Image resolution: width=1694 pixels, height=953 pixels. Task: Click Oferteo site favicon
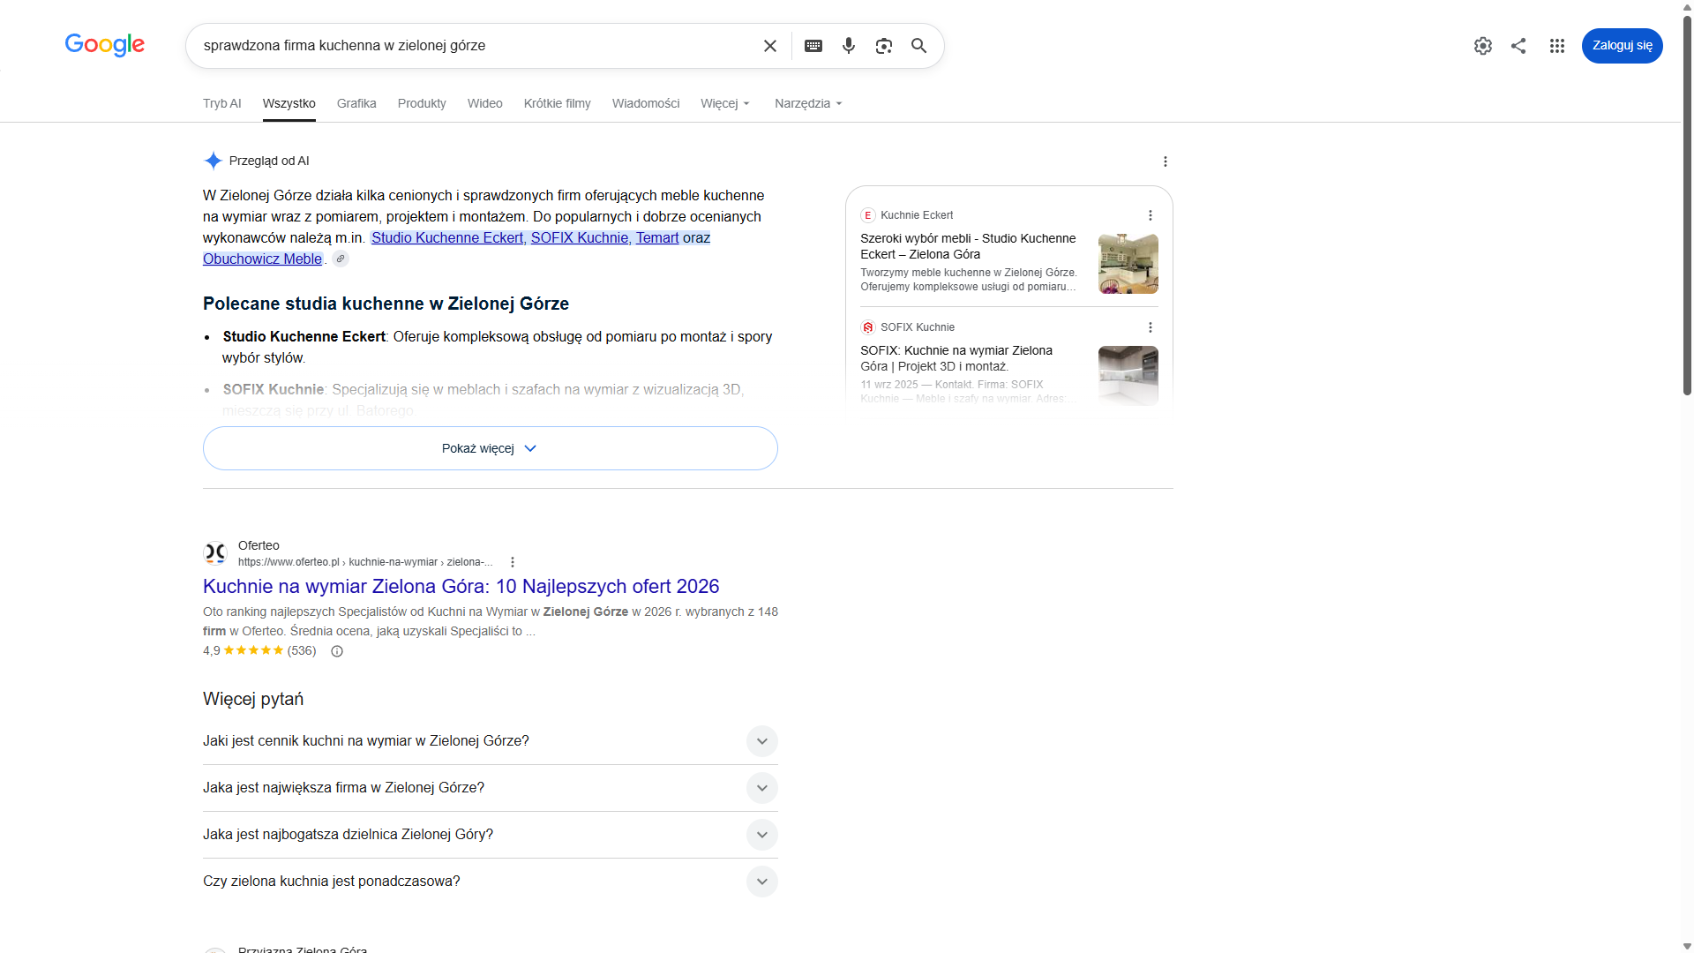pos(215,553)
